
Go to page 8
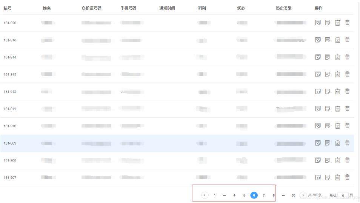[x=274, y=195]
